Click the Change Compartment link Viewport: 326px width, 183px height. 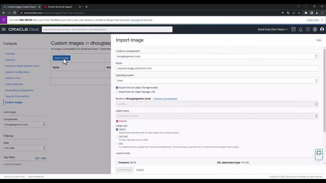pyautogui.click(x=165, y=99)
